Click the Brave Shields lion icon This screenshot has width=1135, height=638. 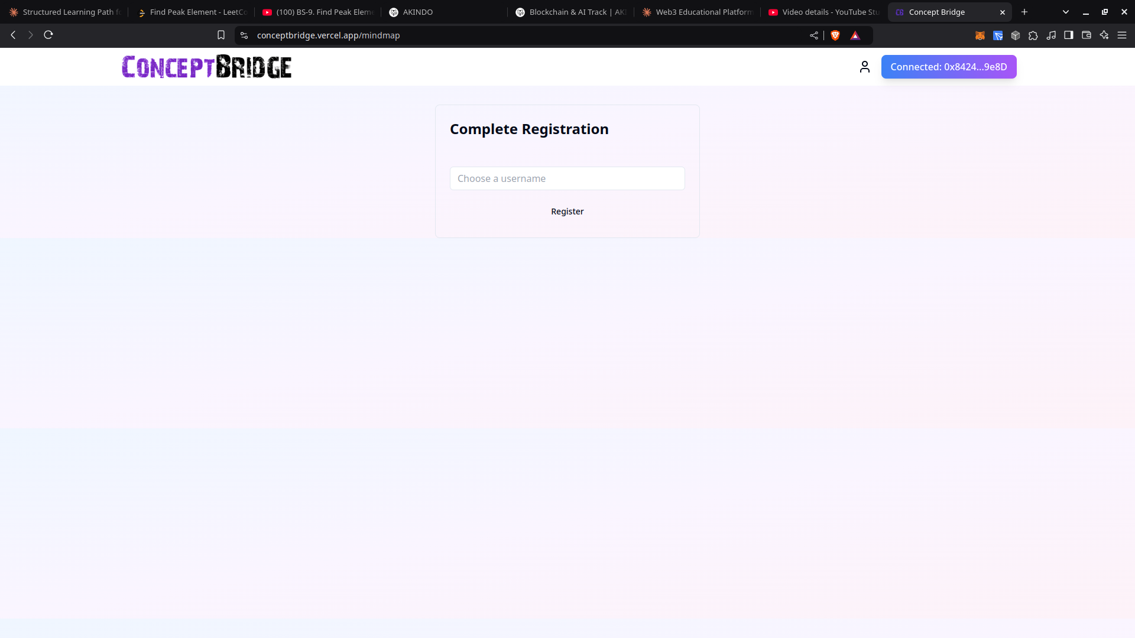pyautogui.click(x=835, y=35)
